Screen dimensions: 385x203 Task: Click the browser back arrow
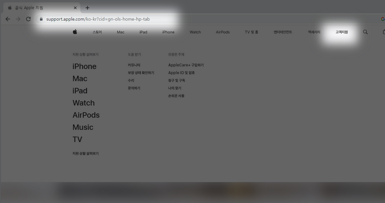[x=8, y=19]
